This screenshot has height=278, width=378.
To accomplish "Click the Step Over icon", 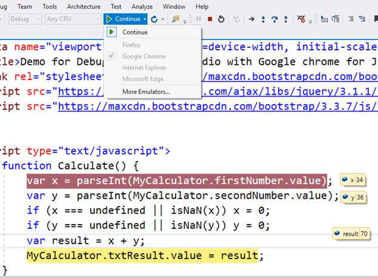I will [274, 19].
